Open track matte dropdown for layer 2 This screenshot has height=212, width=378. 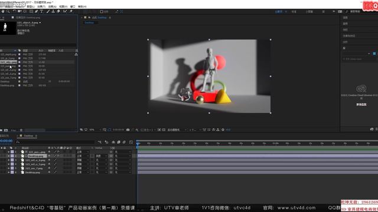(101, 156)
